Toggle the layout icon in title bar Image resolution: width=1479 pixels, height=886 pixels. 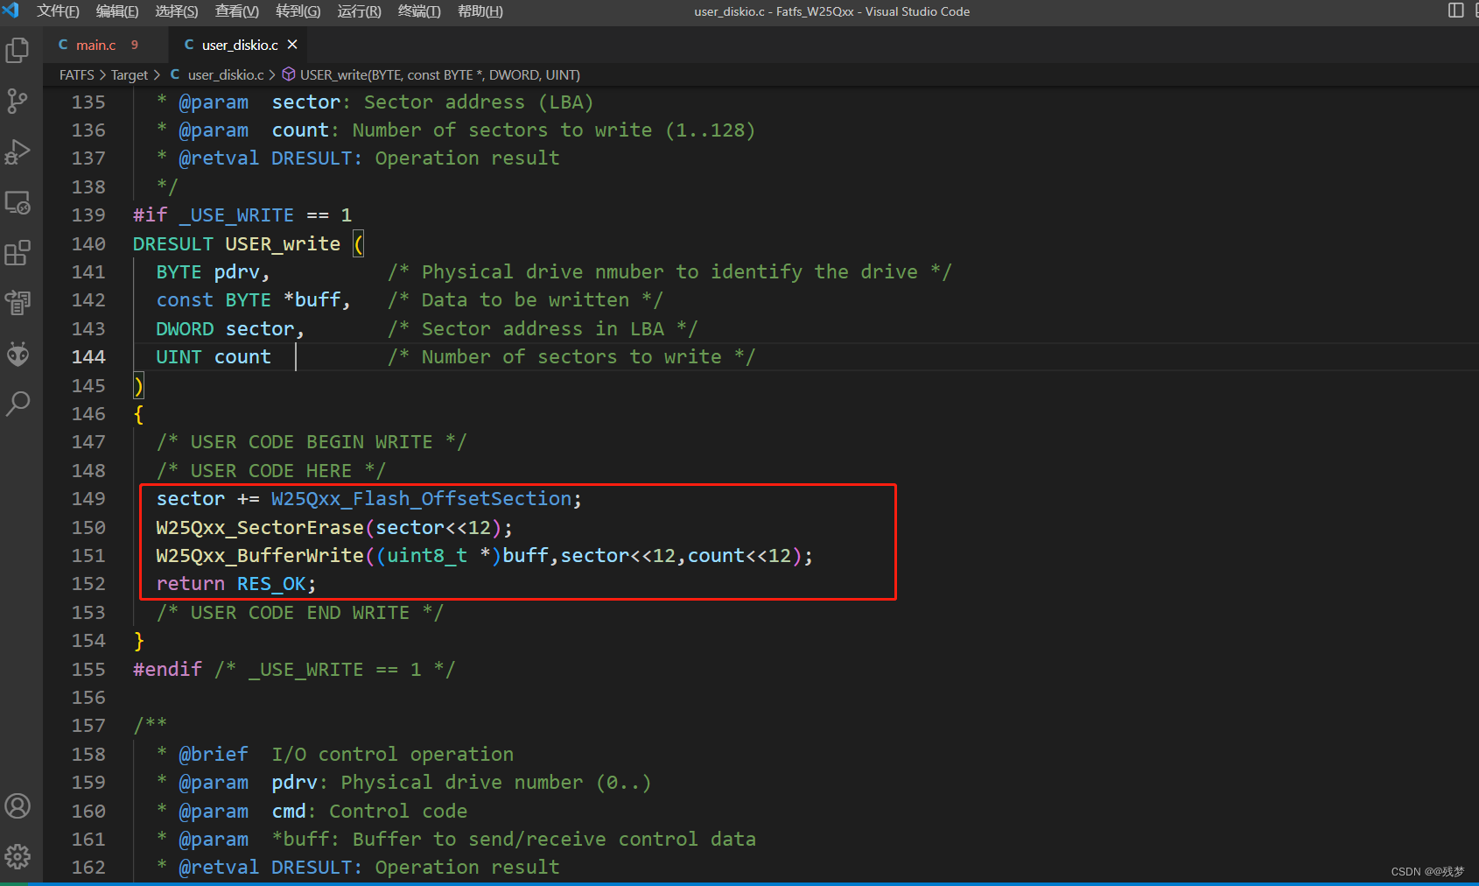[x=1456, y=11]
